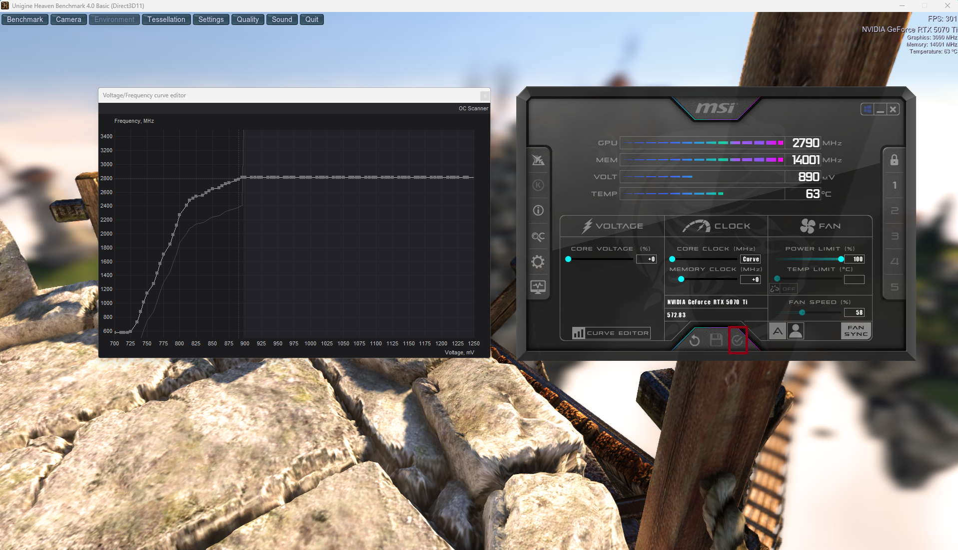Screen dimensions: 958x550
Task: Open the information icon in Afterburner sidebar
Action: (538, 211)
